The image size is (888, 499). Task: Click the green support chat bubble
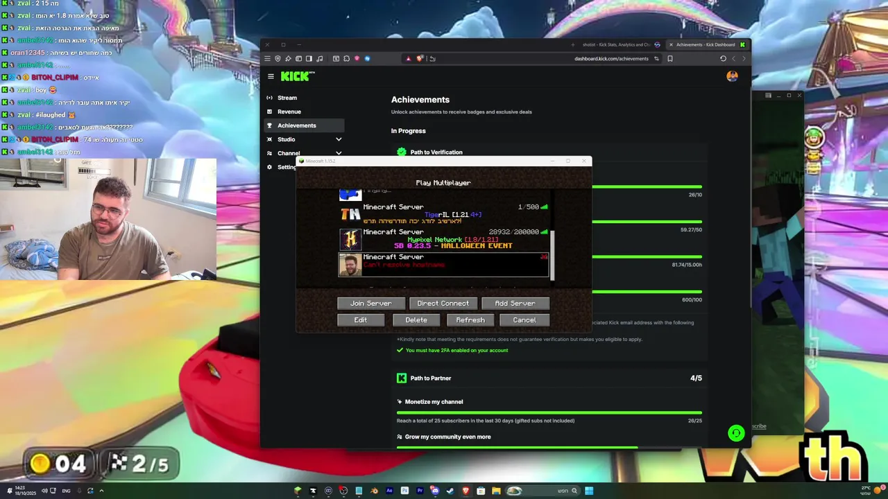[736, 433]
